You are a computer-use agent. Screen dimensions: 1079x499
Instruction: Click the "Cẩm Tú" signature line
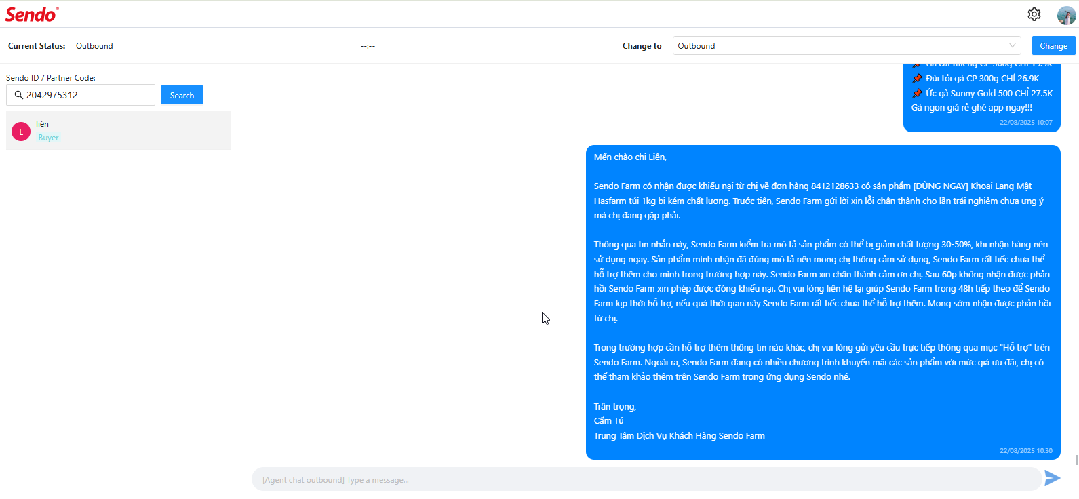coord(609,420)
